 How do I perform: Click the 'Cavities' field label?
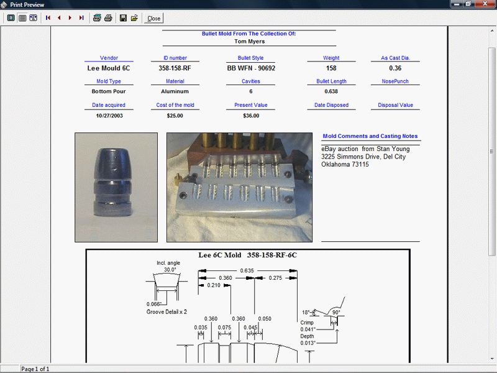click(251, 81)
